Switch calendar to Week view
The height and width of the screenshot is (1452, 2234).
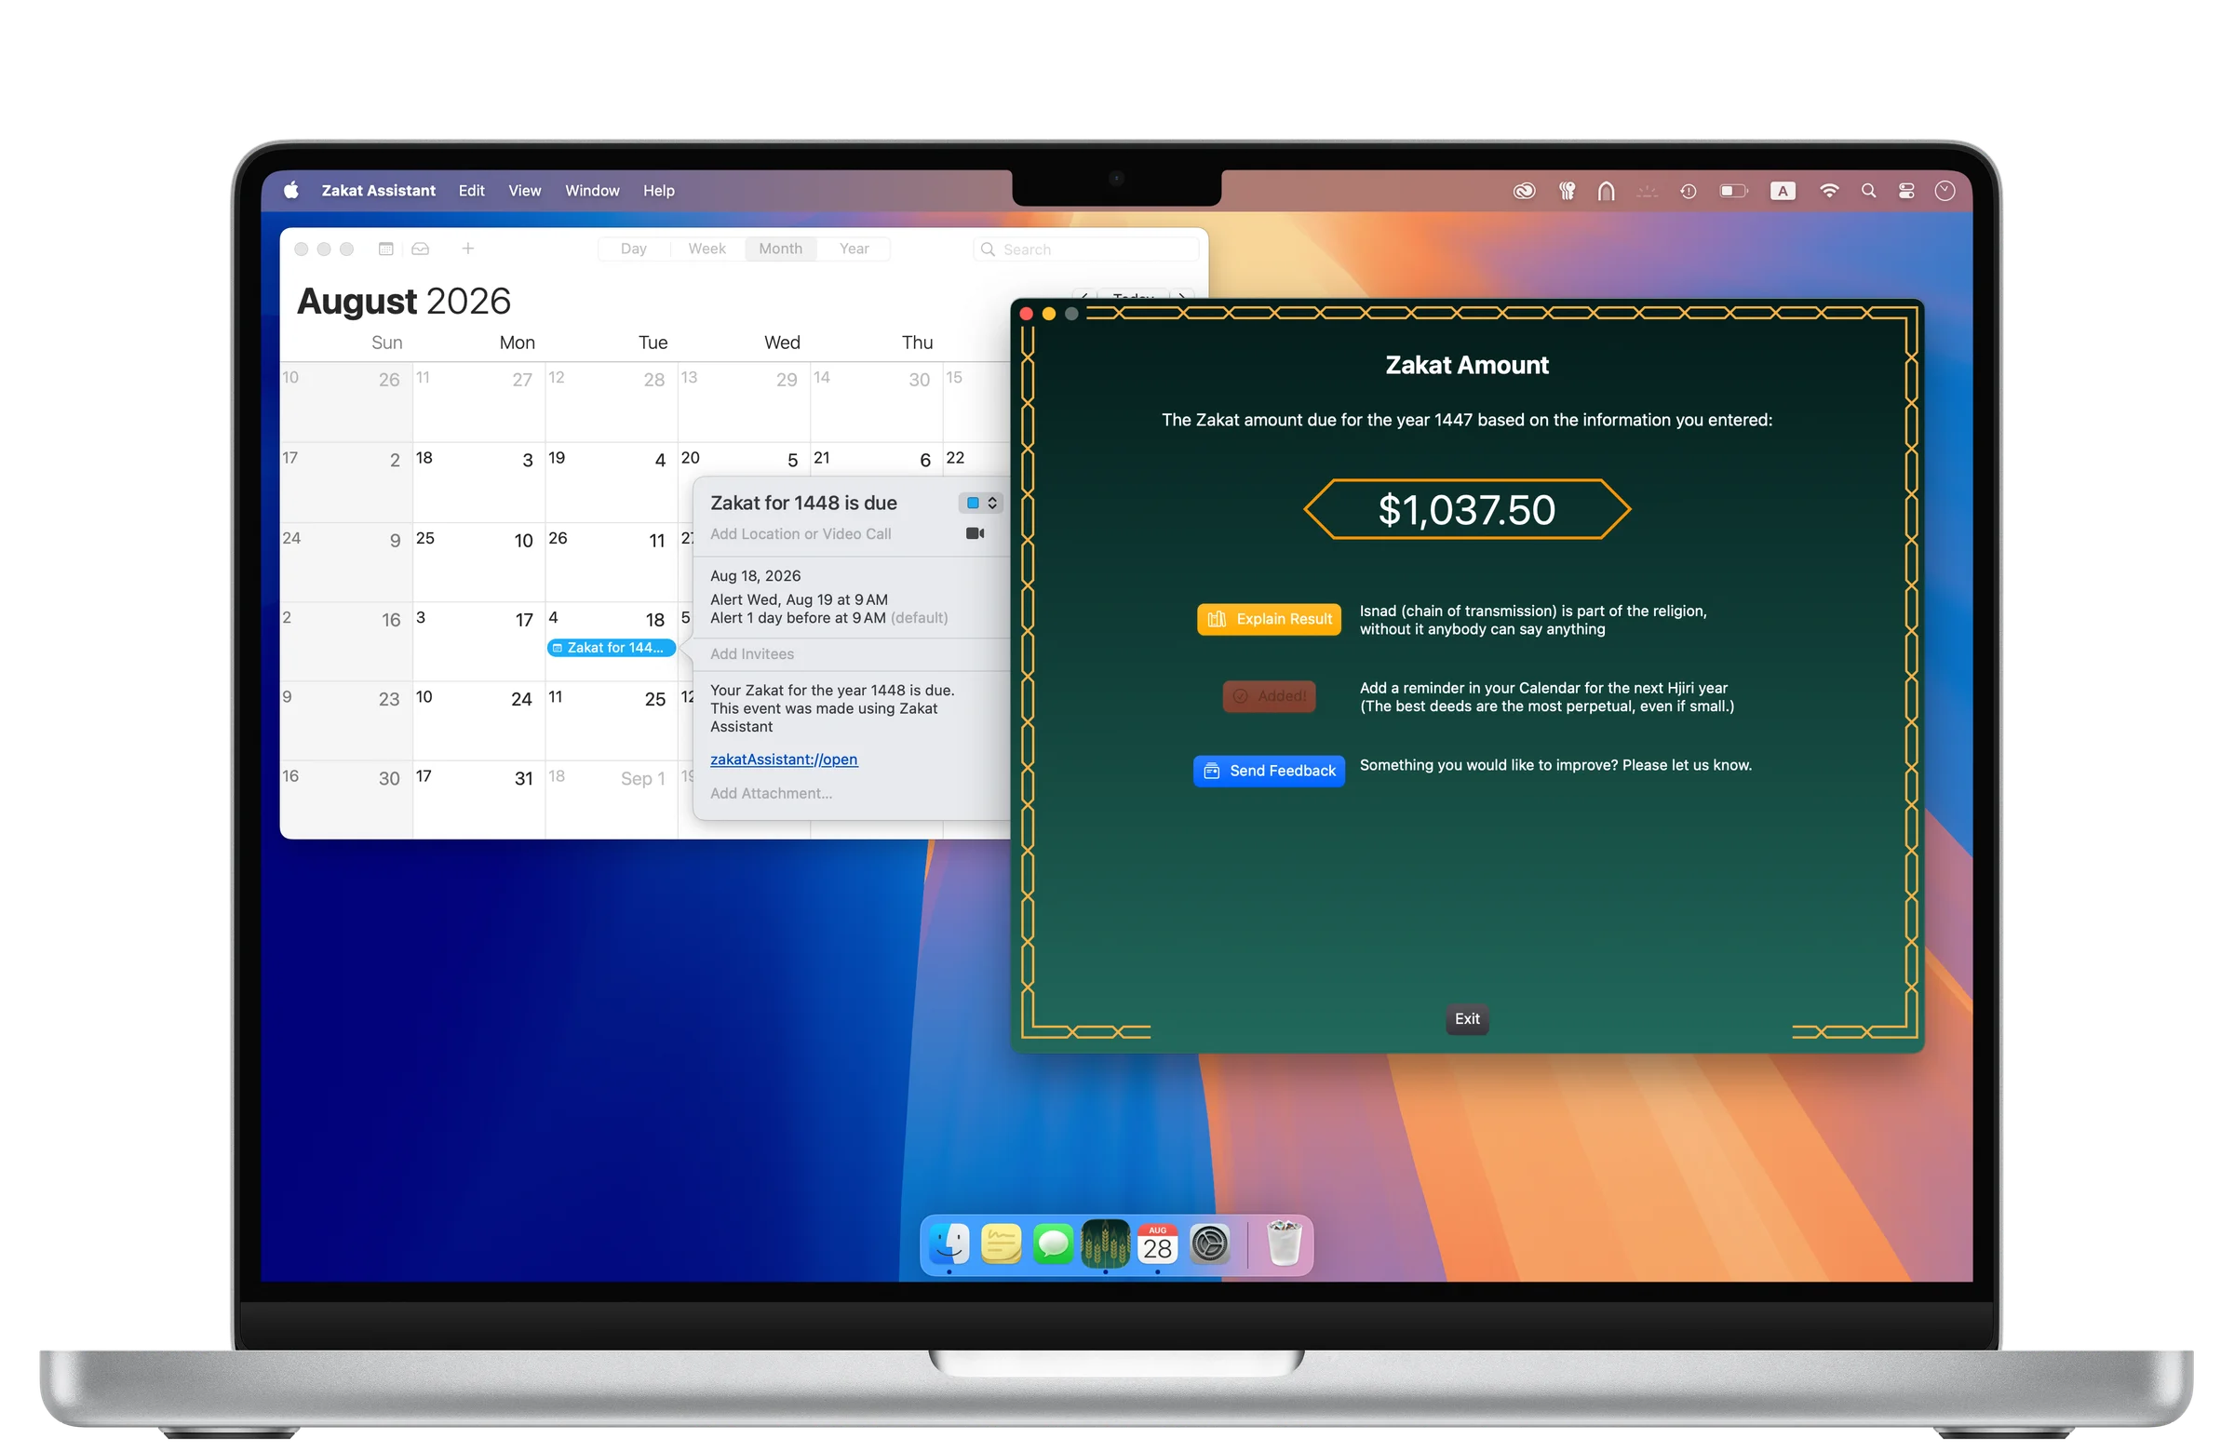pyautogui.click(x=706, y=249)
